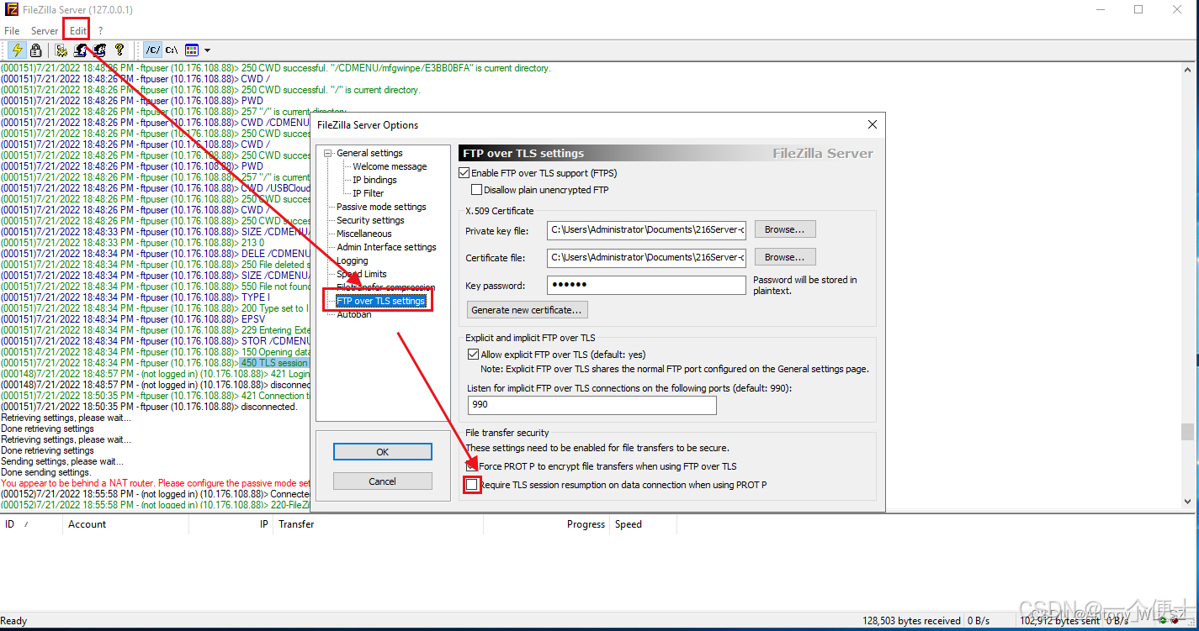Click Browse next to Certificate file
Viewport: 1199px width, 631px height.
785,257
